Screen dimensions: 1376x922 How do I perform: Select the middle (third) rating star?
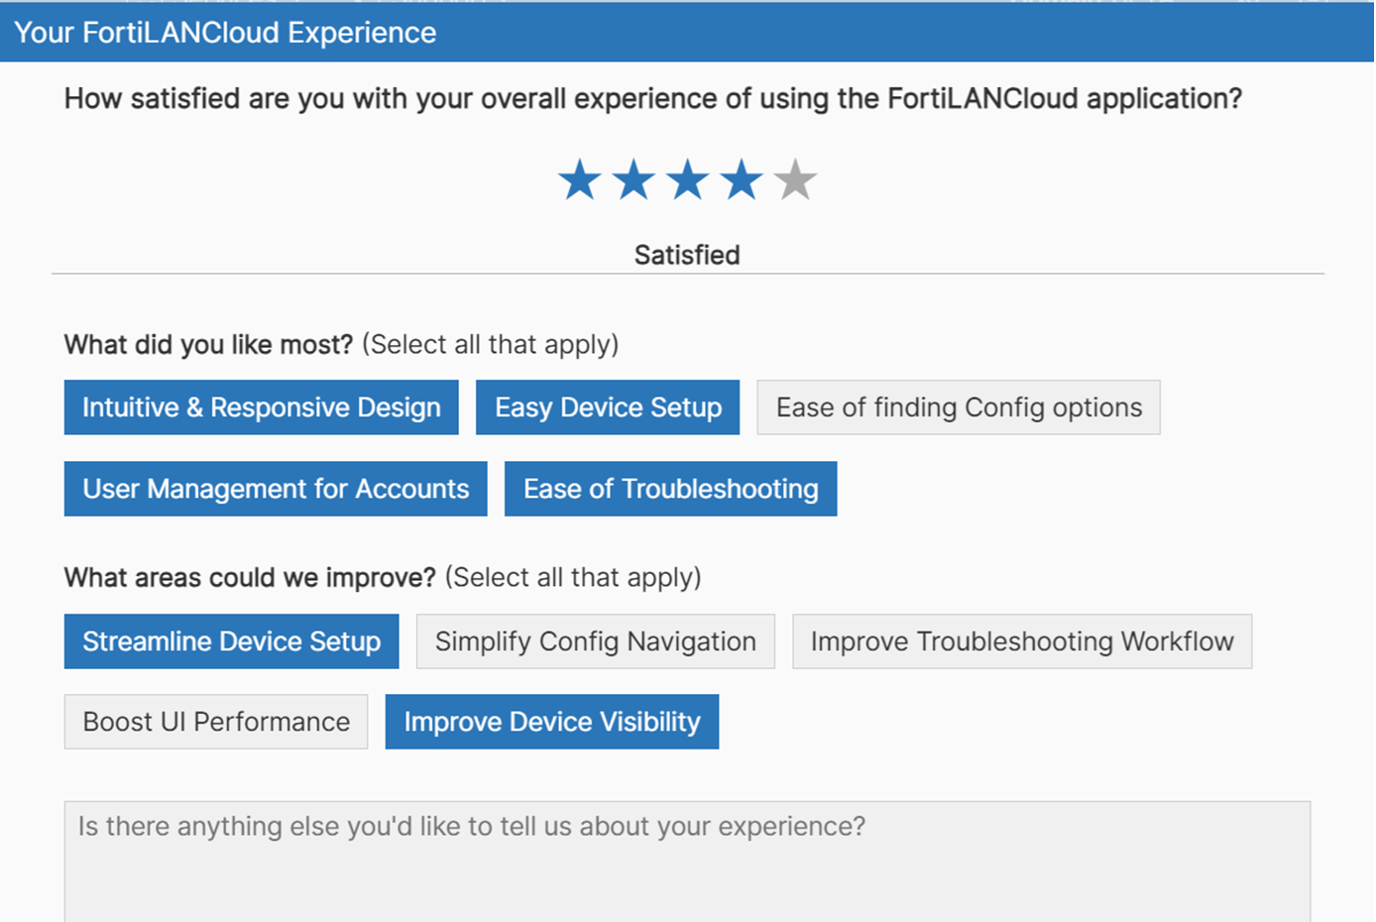pos(687,178)
